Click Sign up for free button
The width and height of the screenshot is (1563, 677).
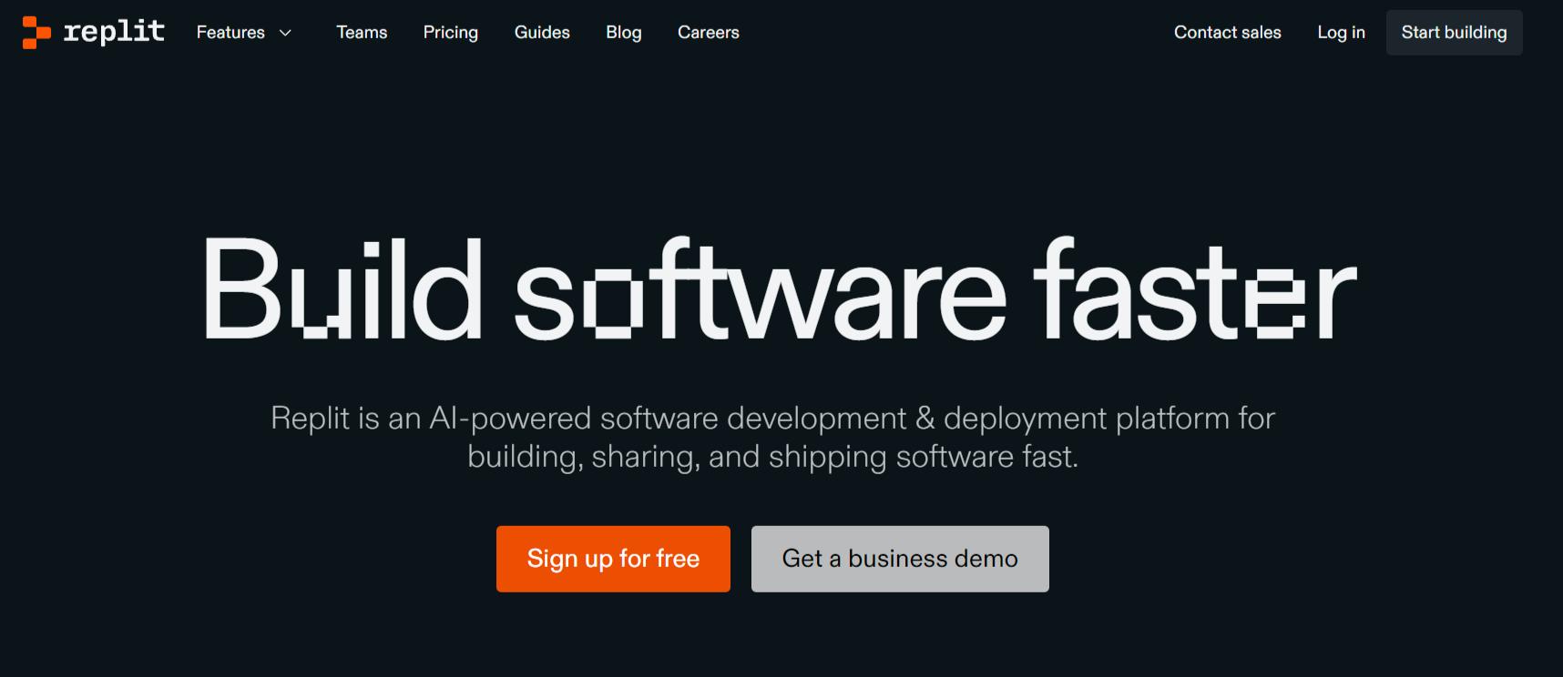click(613, 559)
